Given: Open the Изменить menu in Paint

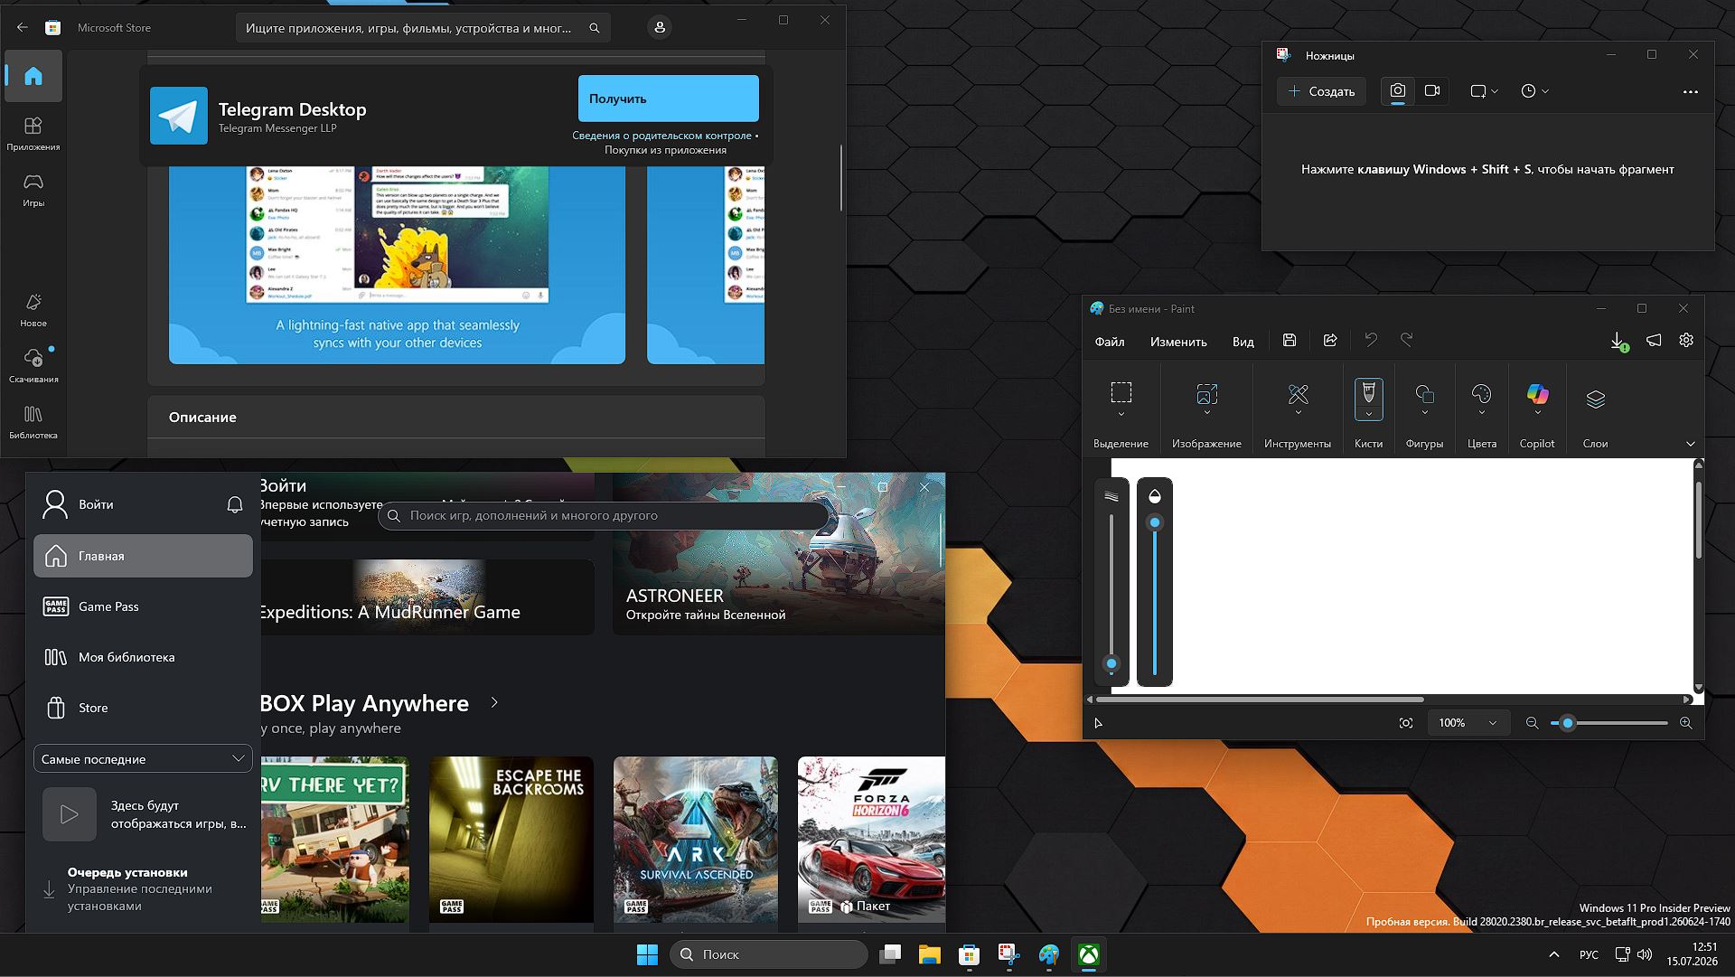Looking at the screenshot, I should coord(1178,342).
